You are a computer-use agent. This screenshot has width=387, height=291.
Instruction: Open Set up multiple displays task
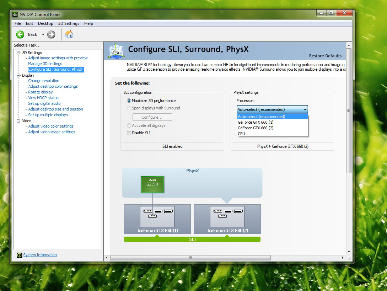tap(48, 115)
